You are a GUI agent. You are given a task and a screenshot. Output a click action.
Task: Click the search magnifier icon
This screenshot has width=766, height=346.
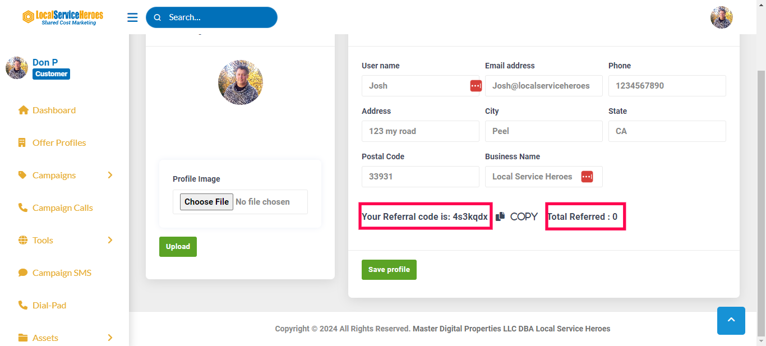coord(158,17)
